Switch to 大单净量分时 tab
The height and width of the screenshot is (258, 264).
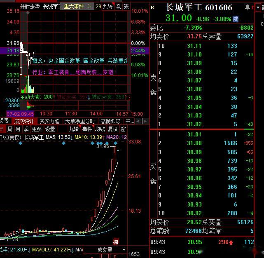pos(80,121)
